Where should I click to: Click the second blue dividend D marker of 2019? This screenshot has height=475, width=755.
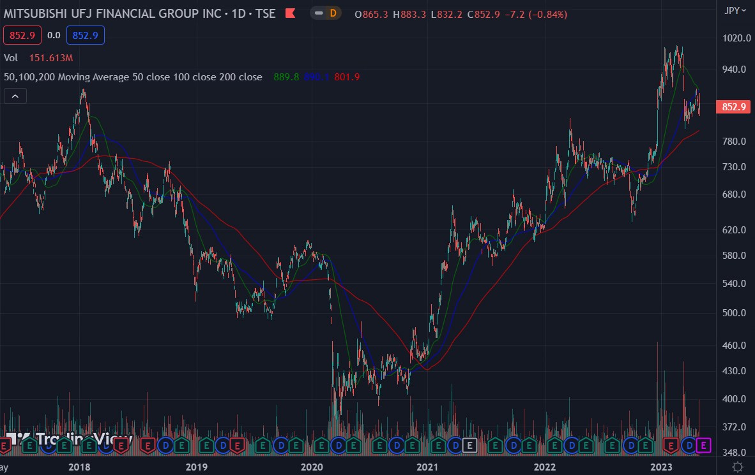click(281, 446)
